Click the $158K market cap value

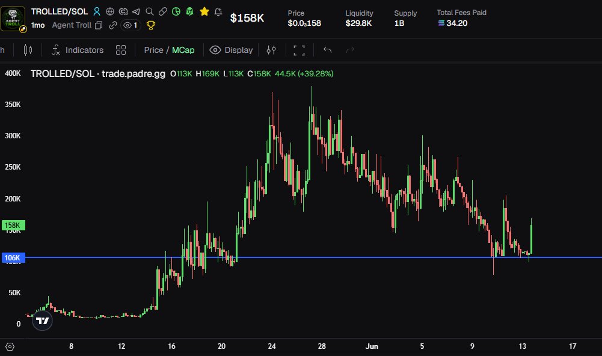click(x=247, y=18)
